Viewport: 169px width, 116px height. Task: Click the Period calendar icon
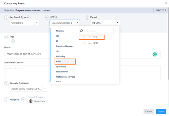tap(87, 17)
